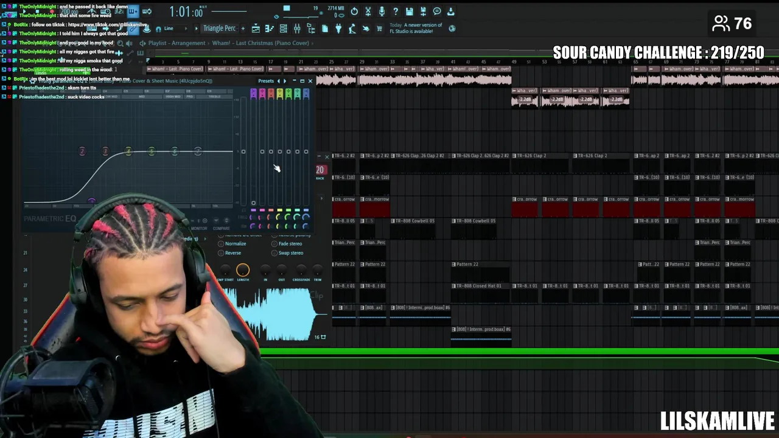Viewport: 779px width, 438px height.
Task: Click the project pages document icon
Action: 325,28
